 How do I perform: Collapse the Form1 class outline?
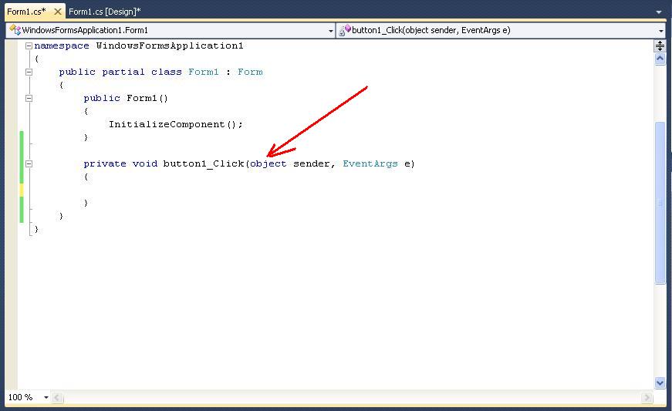(29, 72)
